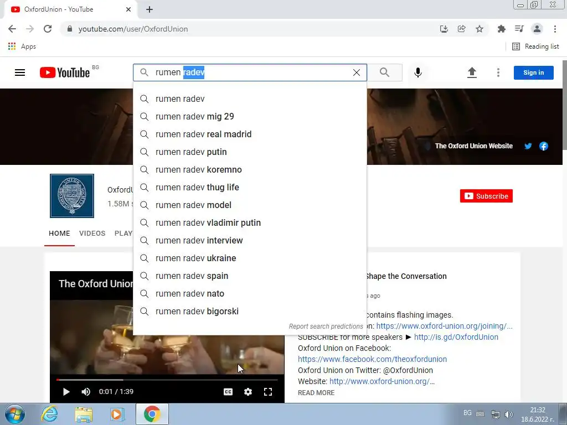Choose suggestion 'rumen radev bigorski'
Image resolution: width=567 pixels, height=425 pixels.
coord(250,311)
